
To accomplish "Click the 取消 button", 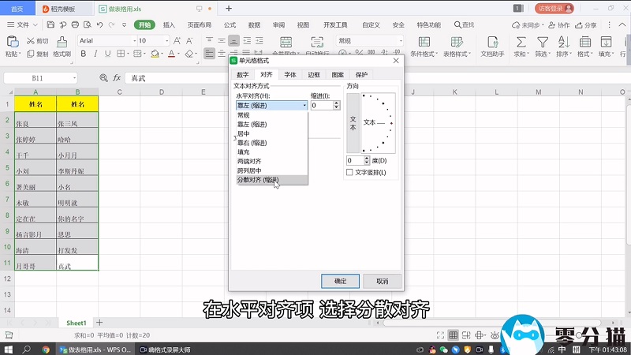I will (x=382, y=281).
